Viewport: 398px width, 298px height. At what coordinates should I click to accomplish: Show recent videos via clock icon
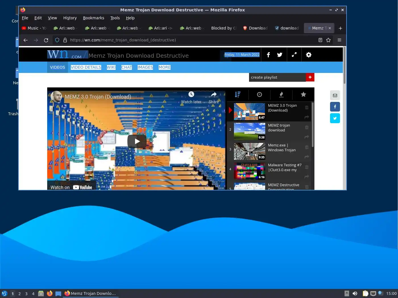259,95
